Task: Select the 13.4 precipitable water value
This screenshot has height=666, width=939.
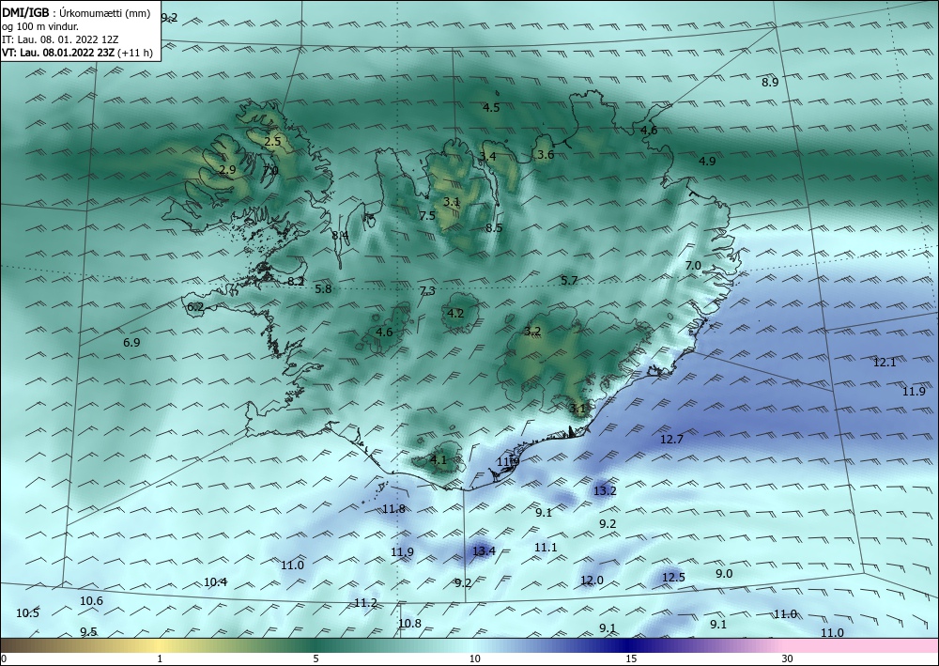Action: [484, 551]
